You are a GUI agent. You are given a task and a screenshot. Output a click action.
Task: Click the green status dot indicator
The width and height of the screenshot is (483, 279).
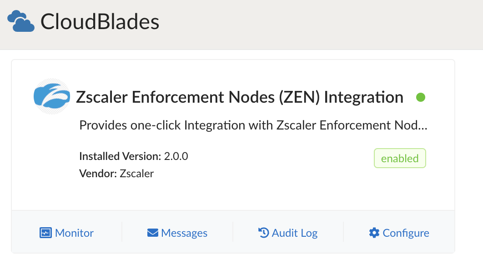tap(421, 97)
